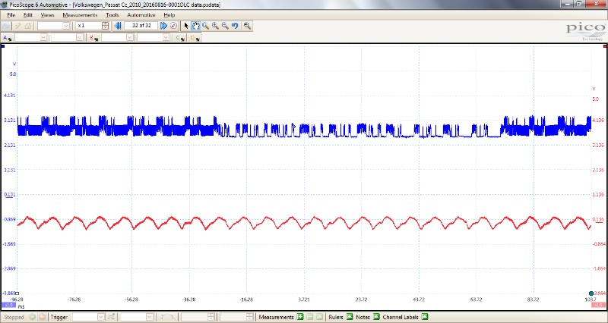Click the x1 zoom factor field

[x=89, y=26]
